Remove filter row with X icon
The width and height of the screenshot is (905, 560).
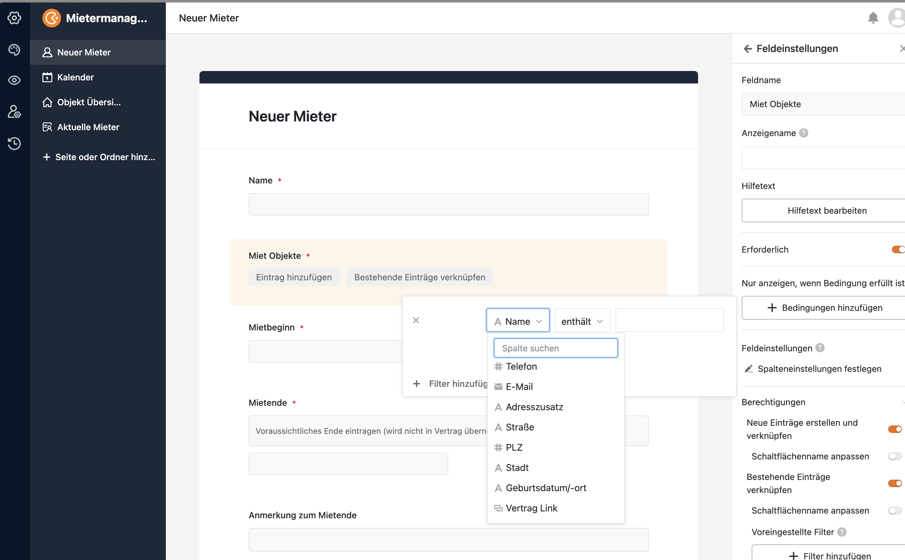click(416, 320)
